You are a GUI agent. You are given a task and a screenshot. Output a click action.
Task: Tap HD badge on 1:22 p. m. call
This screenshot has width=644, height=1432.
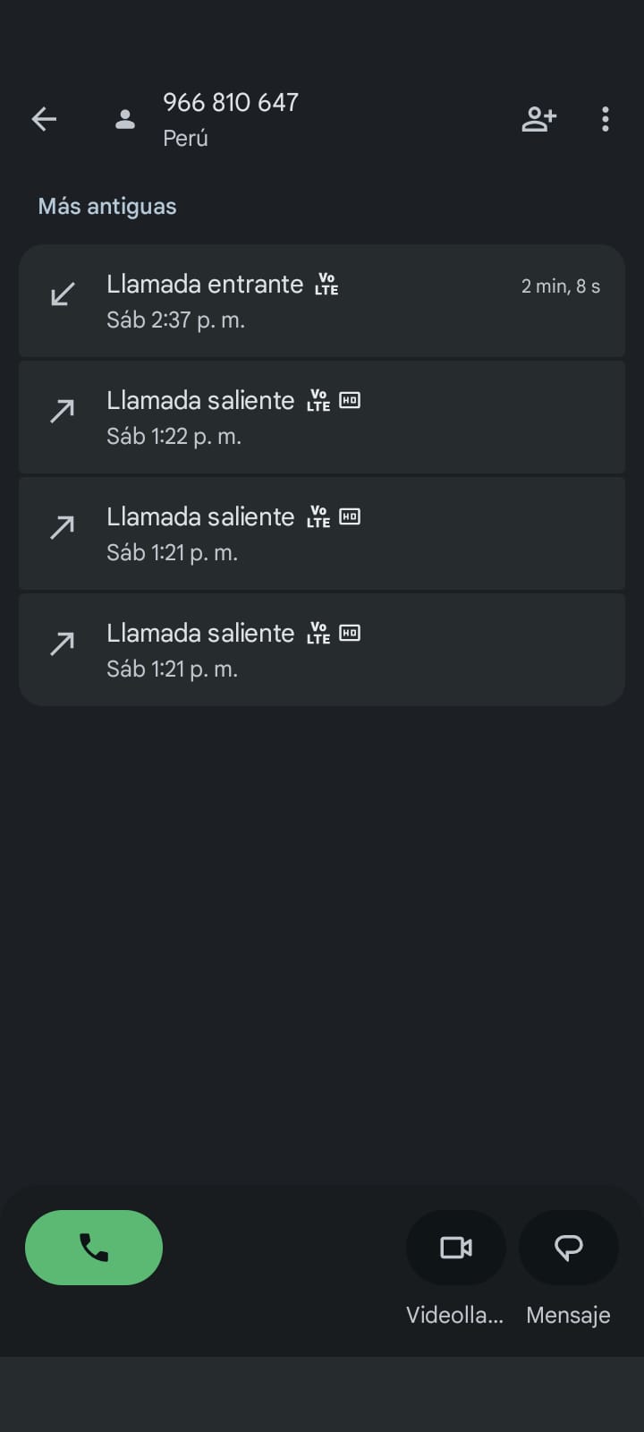[350, 400]
